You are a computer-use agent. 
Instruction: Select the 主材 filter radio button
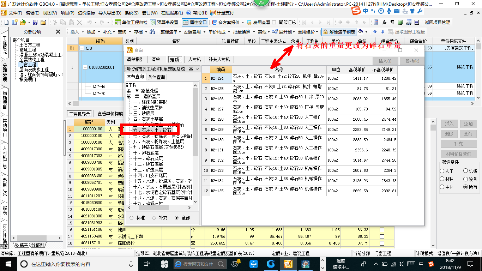point(442,187)
